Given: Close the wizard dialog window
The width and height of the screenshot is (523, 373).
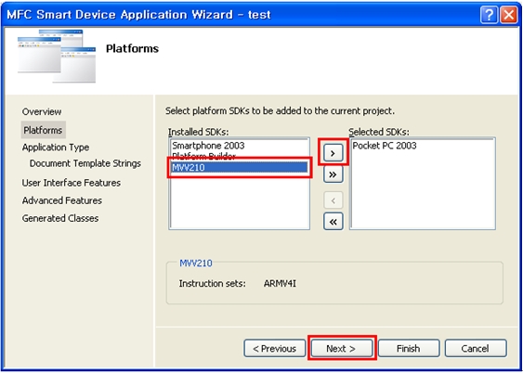Looking at the screenshot, I should tap(509, 16).
